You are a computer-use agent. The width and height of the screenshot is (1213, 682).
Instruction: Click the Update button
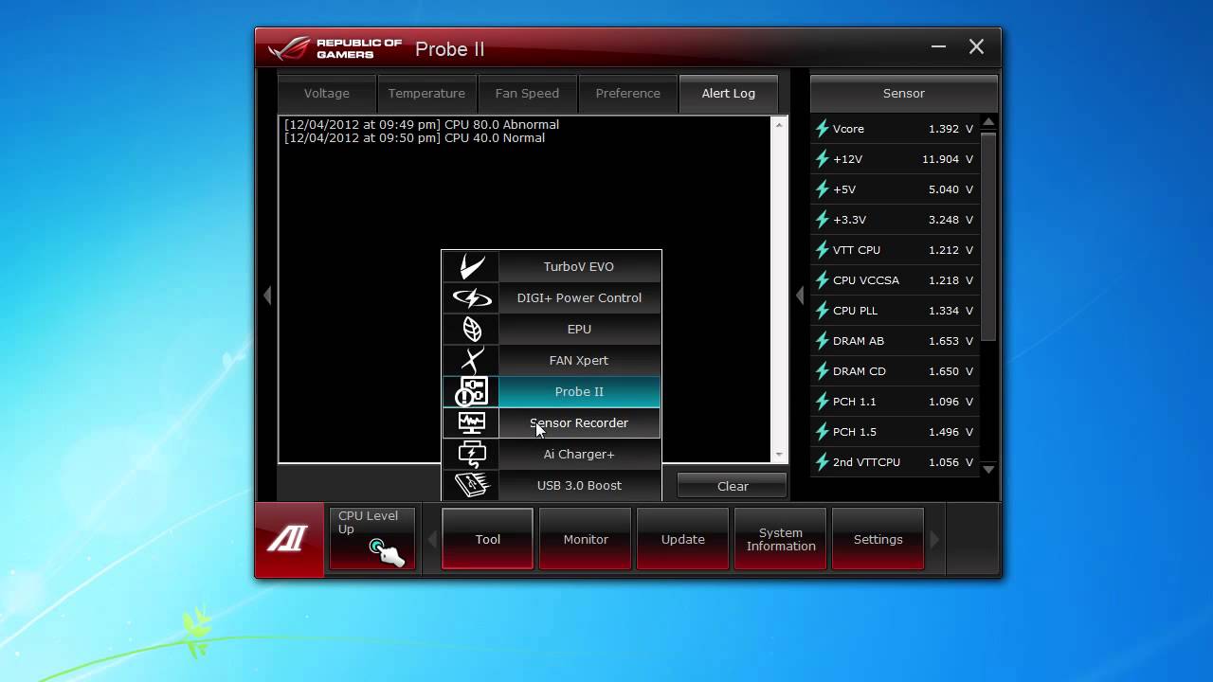click(x=683, y=539)
